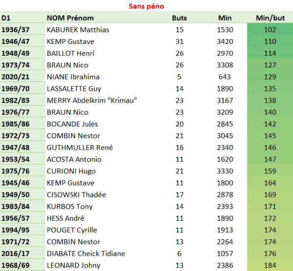Click the 'Sans péno' title
Image resolution: width=293 pixels, height=271 pixels.
pyautogui.click(x=146, y=6)
